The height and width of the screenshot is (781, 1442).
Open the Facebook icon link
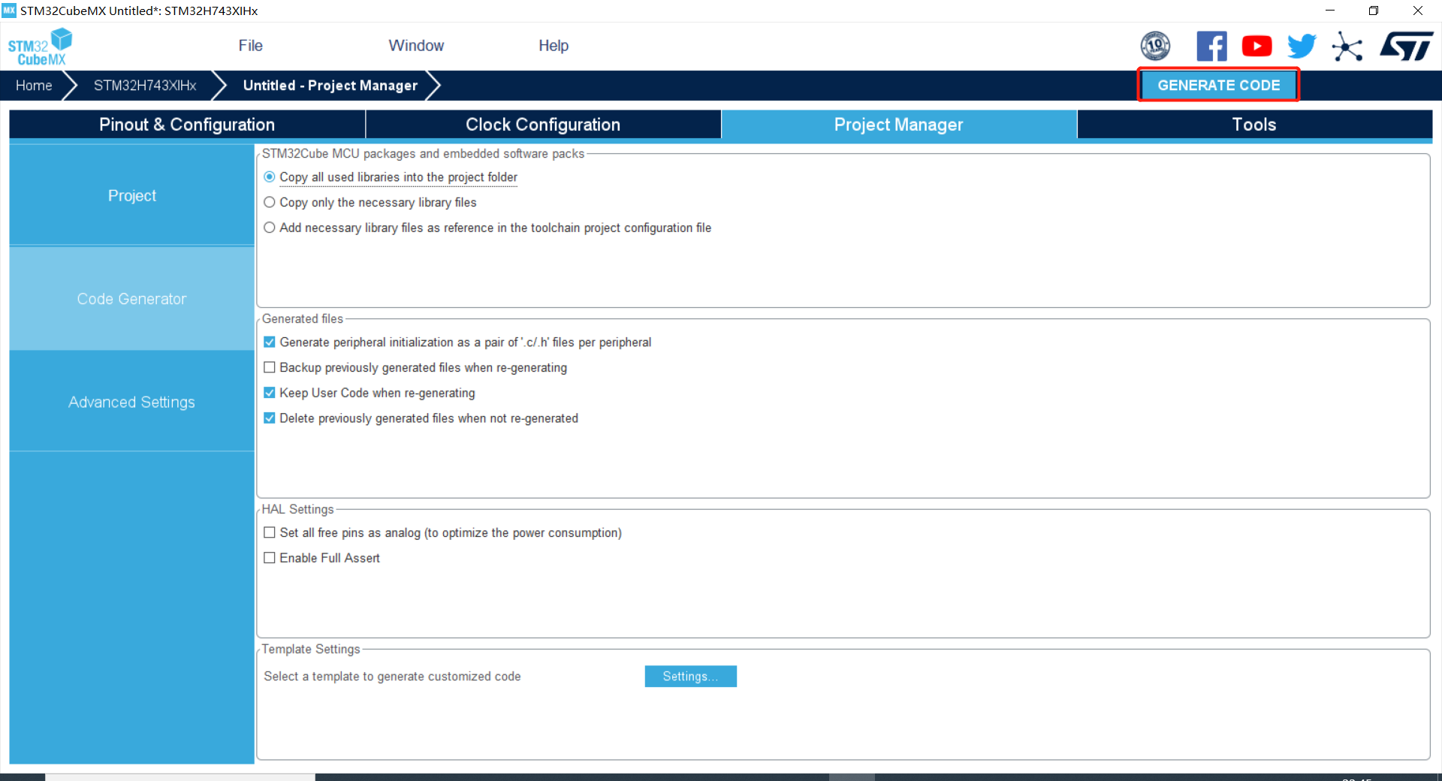[1211, 46]
